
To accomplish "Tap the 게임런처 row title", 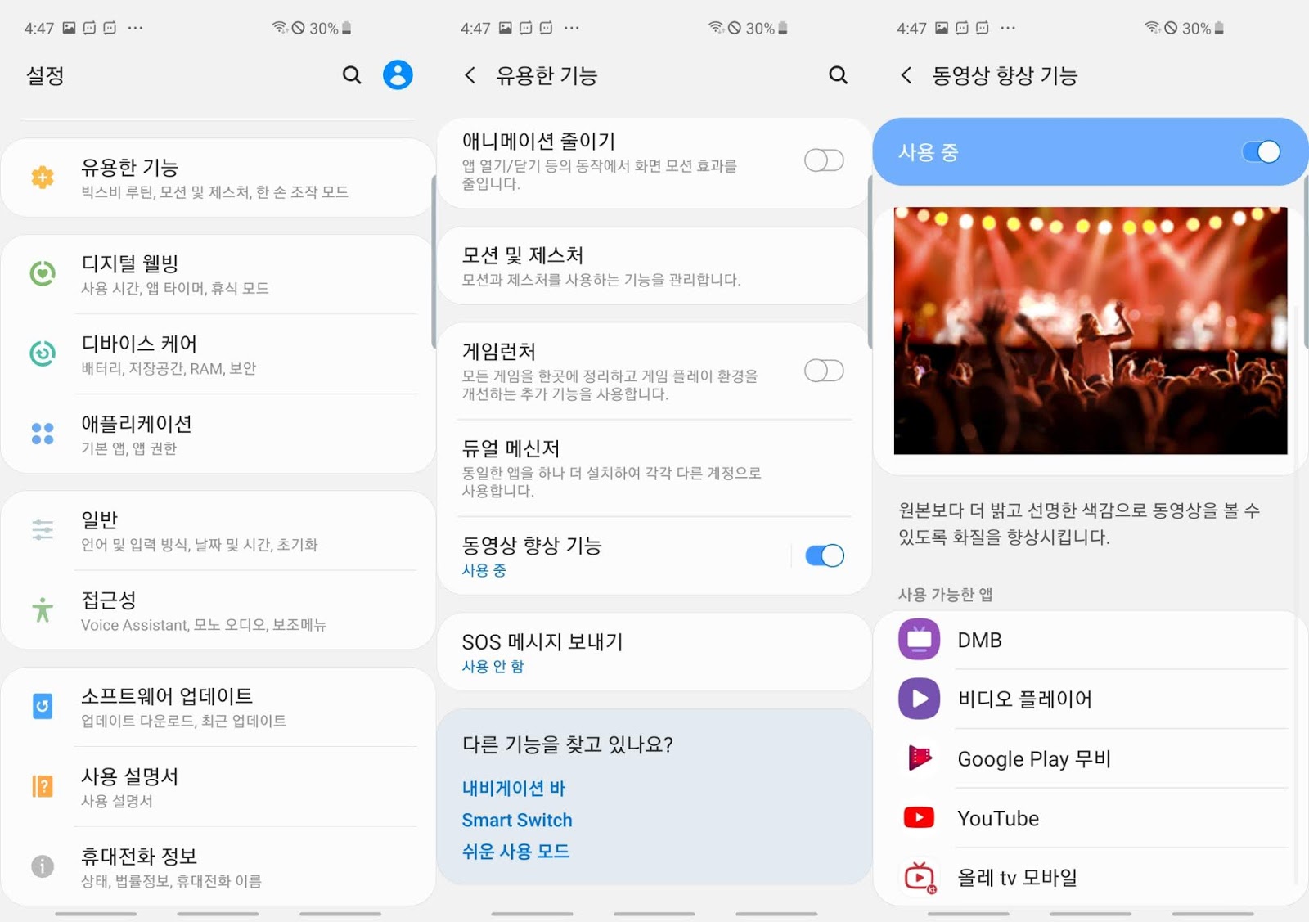I will tap(499, 352).
